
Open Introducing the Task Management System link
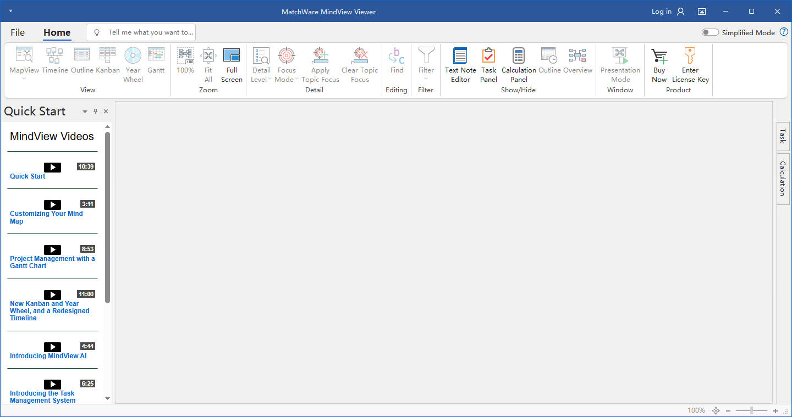42,397
